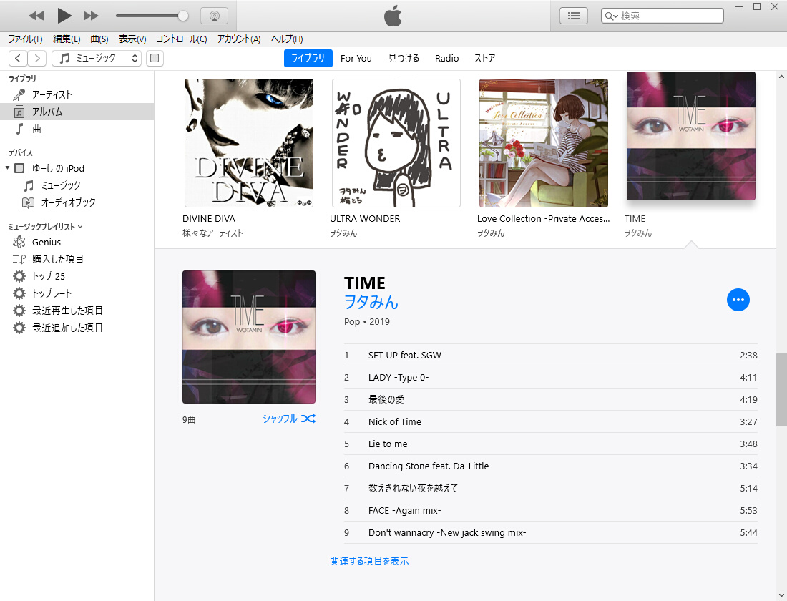This screenshot has height=601, width=787.
Task: Click the ヲタみん artist link
Action: click(371, 302)
